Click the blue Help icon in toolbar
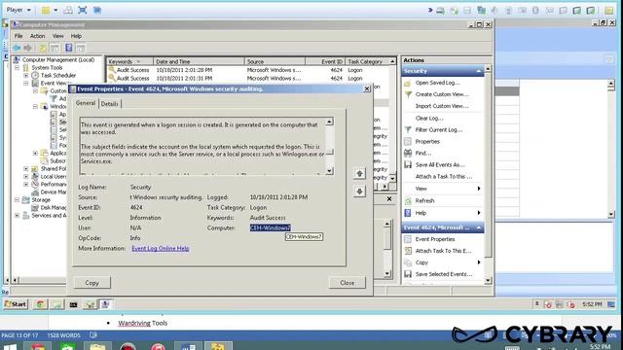 tap(69, 48)
